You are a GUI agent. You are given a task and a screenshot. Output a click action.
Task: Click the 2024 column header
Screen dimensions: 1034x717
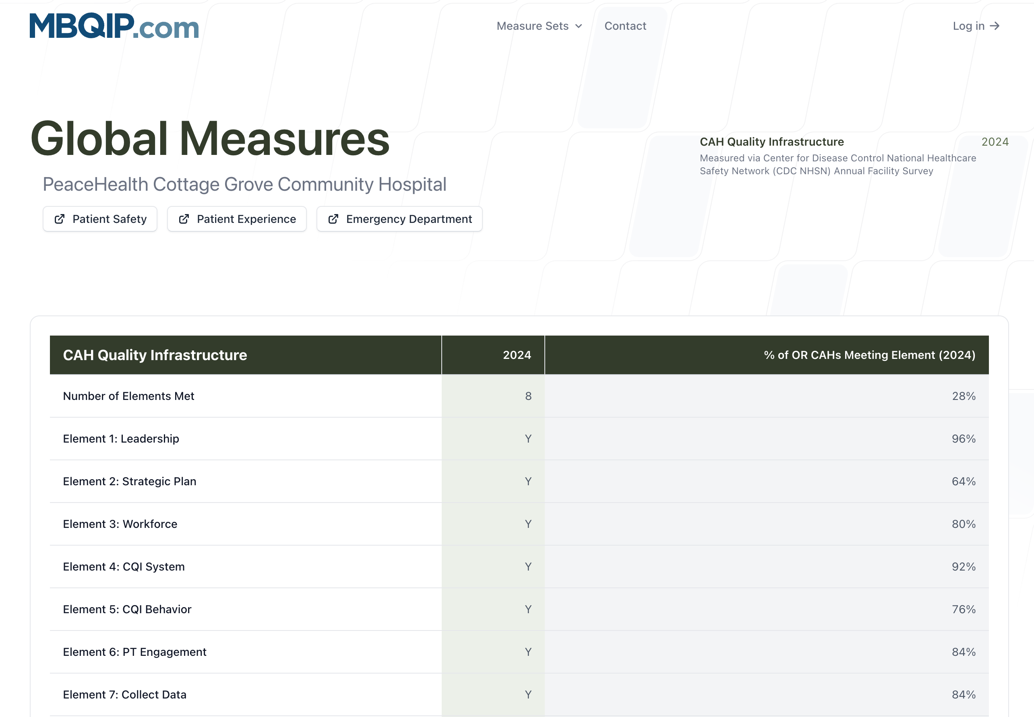[516, 355]
